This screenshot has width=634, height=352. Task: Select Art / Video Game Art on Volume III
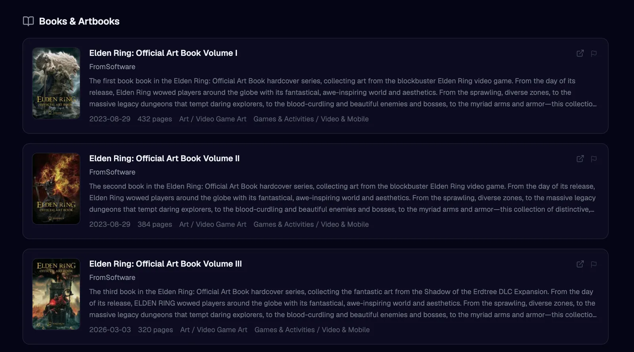pyautogui.click(x=214, y=329)
